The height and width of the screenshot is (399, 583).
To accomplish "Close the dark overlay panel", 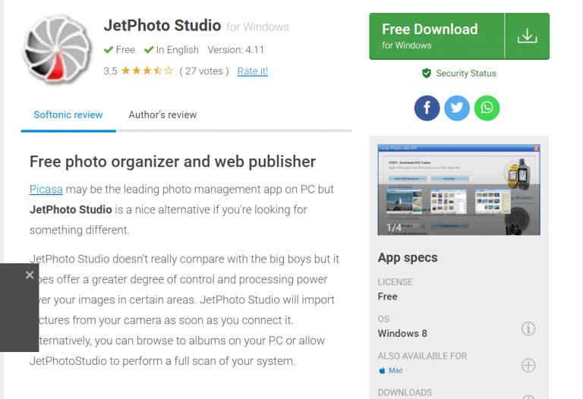I will (x=30, y=275).
